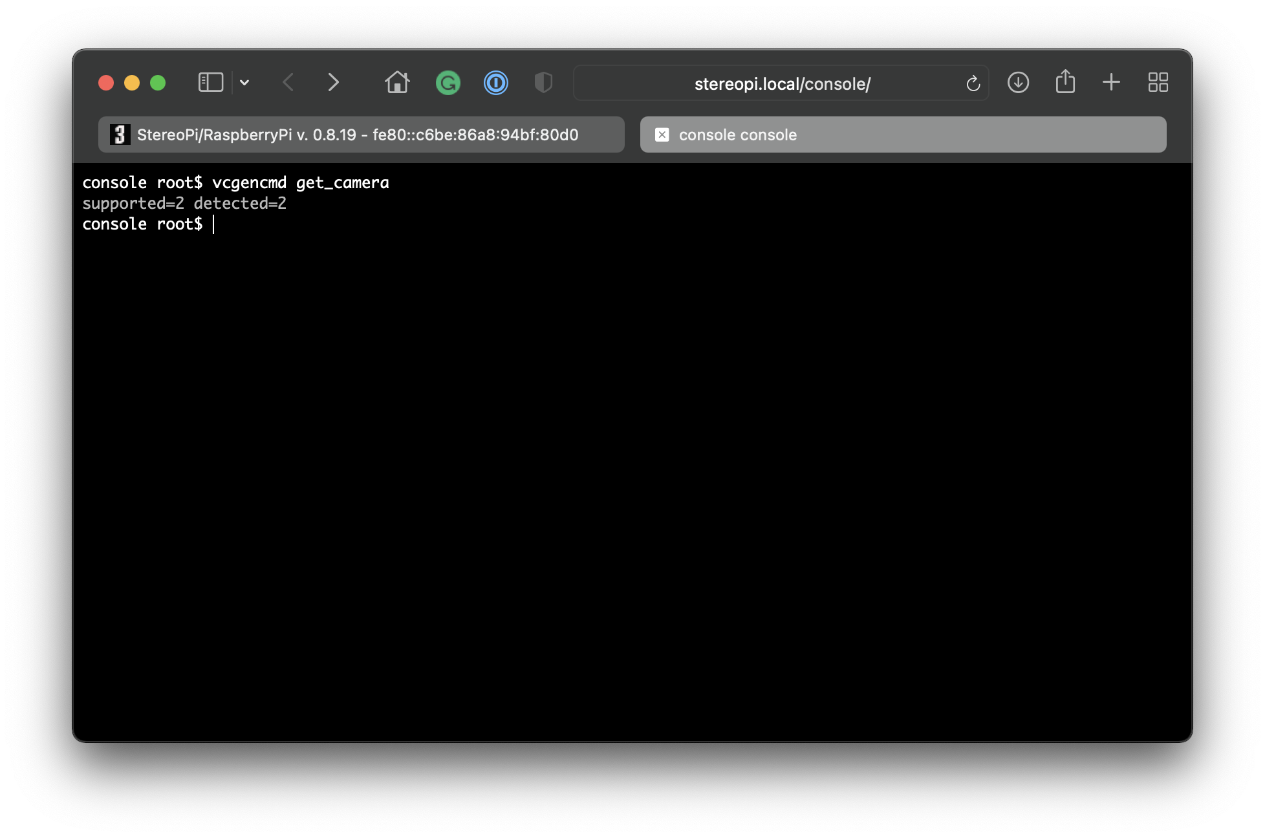Reload the console page

(973, 83)
